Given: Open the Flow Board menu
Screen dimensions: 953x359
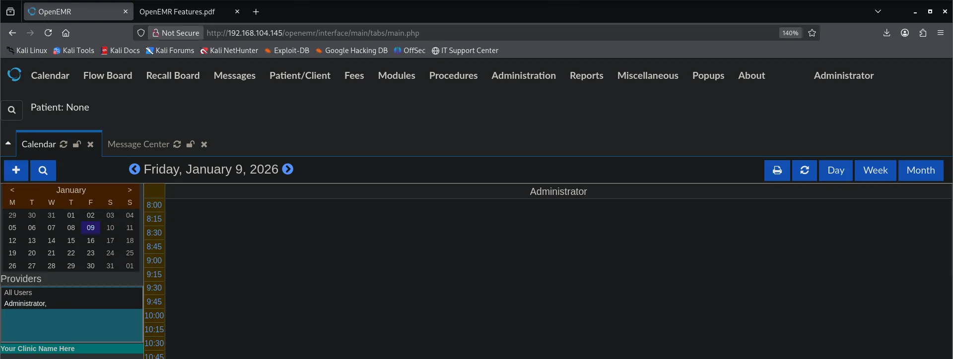Looking at the screenshot, I should coord(108,75).
